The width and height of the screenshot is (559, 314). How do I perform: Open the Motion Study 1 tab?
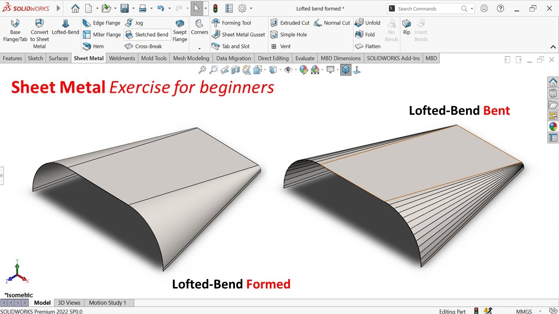(107, 303)
